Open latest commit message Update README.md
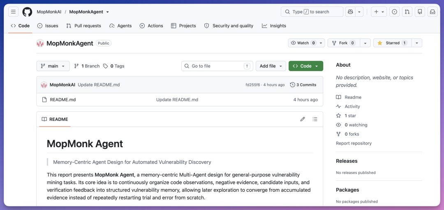The width and height of the screenshot is (444, 210). coord(99,85)
